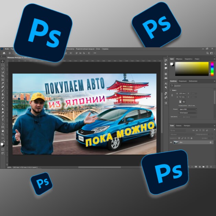
Task: Select the Paint Bucket tool
Action: coord(3,105)
